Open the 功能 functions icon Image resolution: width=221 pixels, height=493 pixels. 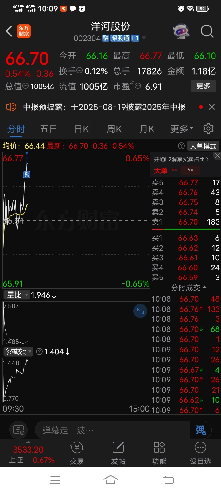[x=159, y=454]
